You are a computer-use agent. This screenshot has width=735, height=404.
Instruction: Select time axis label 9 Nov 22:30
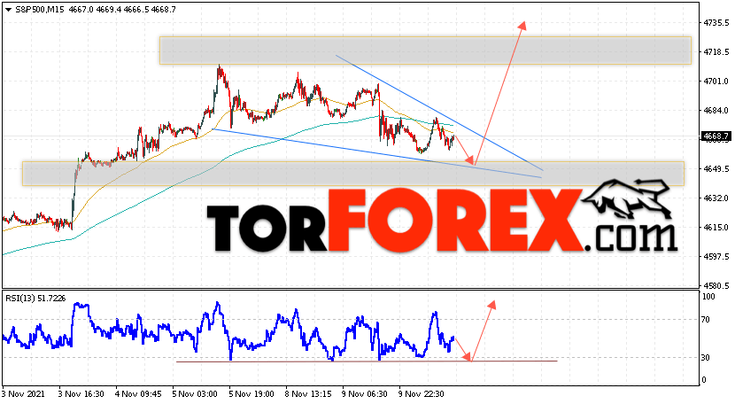422,393
